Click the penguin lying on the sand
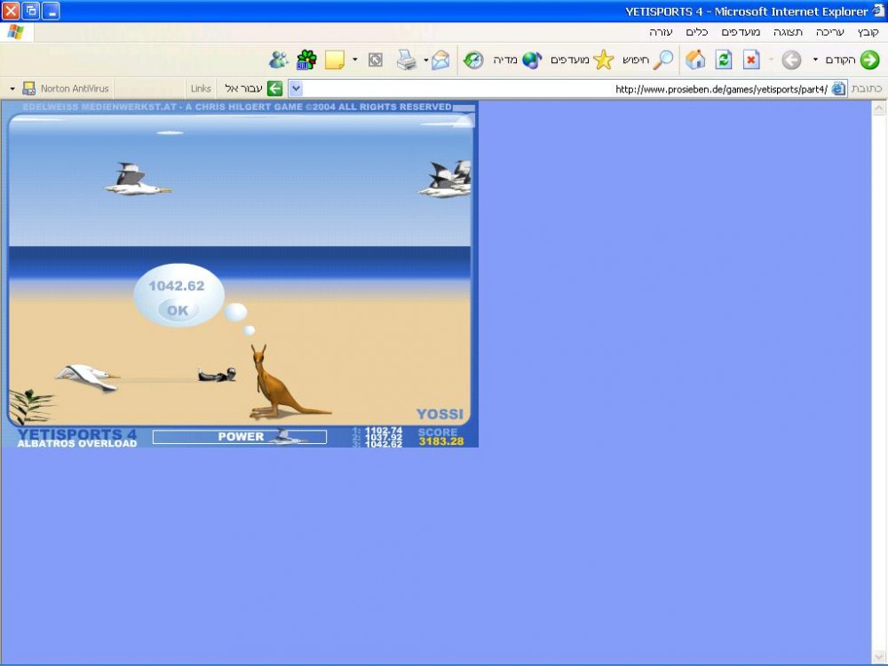Viewport: 888px width, 666px height. [x=217, y=375]
